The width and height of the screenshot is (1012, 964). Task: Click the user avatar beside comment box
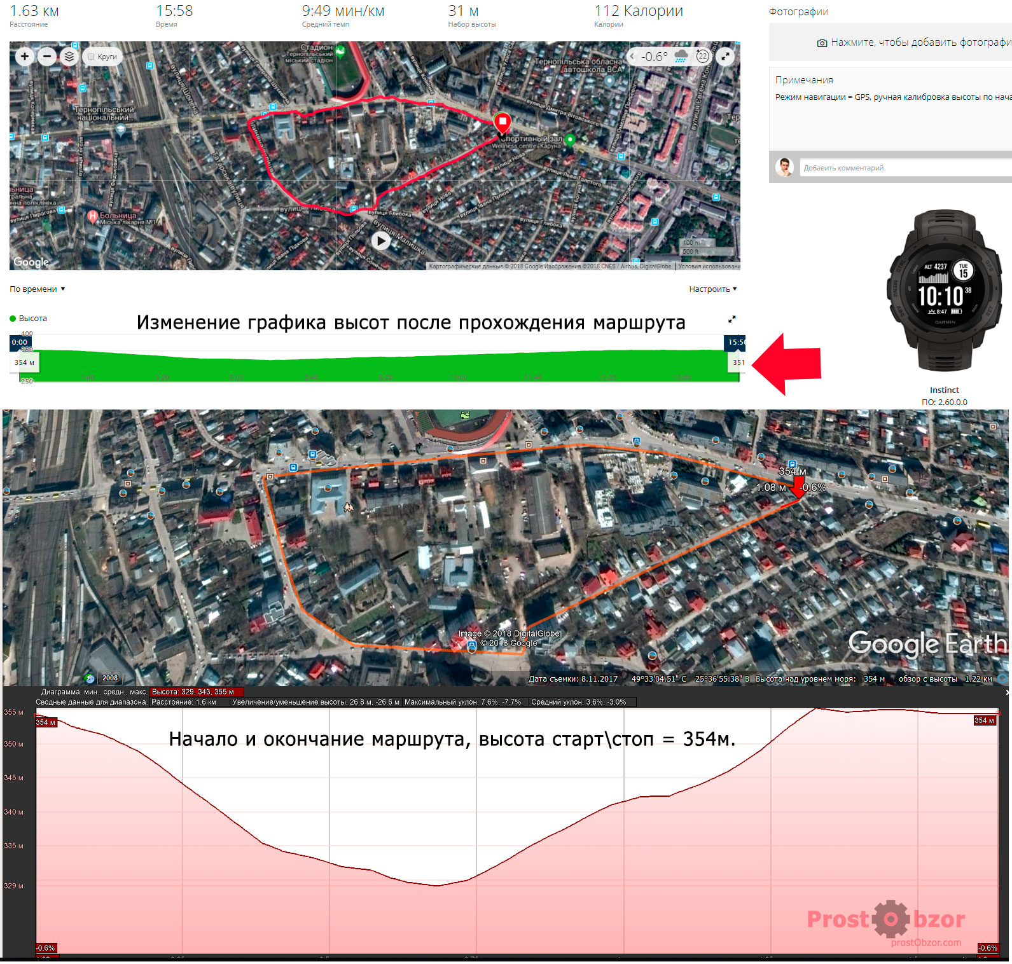(784, 167)
